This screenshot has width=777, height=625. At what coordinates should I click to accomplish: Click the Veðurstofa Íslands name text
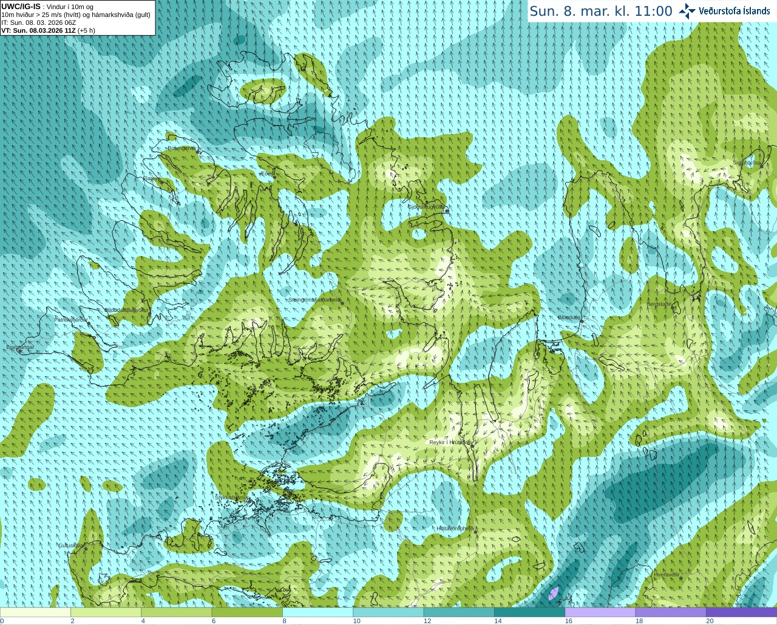(734, 11)
